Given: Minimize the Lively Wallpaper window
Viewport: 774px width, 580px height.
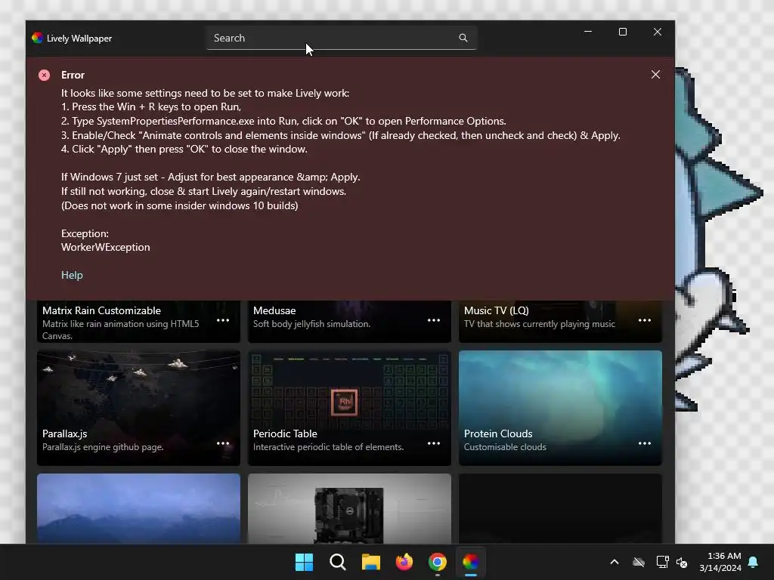Looking at the screenshot, I should (588, 32).
